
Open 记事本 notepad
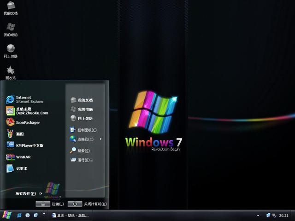coord(17,169)
